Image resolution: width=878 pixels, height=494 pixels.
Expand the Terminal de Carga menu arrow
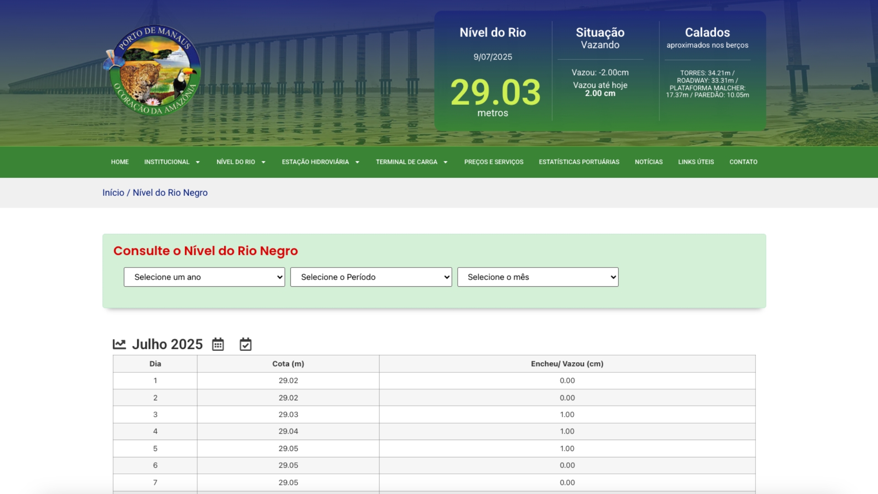[x=445, y=162]
